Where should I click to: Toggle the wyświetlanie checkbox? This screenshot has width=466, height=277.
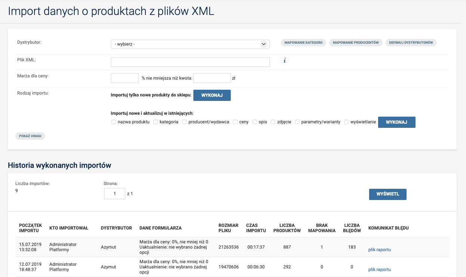click(346, 122)
